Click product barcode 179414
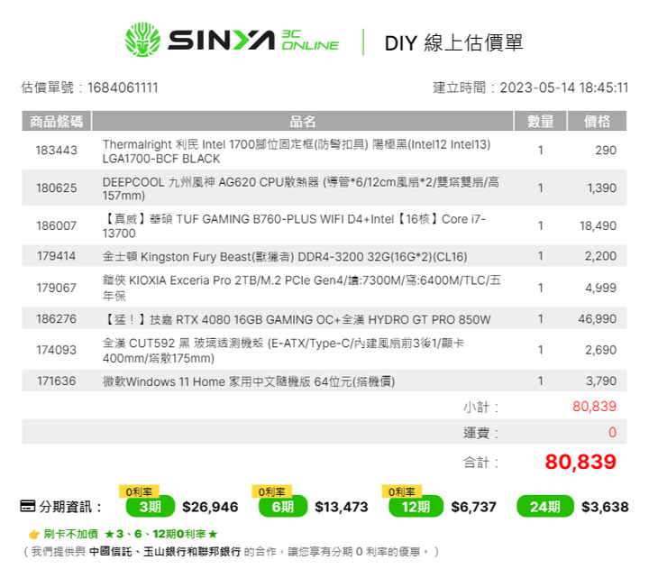This screenshot has height=578, width=649. (x=56, y=256)
